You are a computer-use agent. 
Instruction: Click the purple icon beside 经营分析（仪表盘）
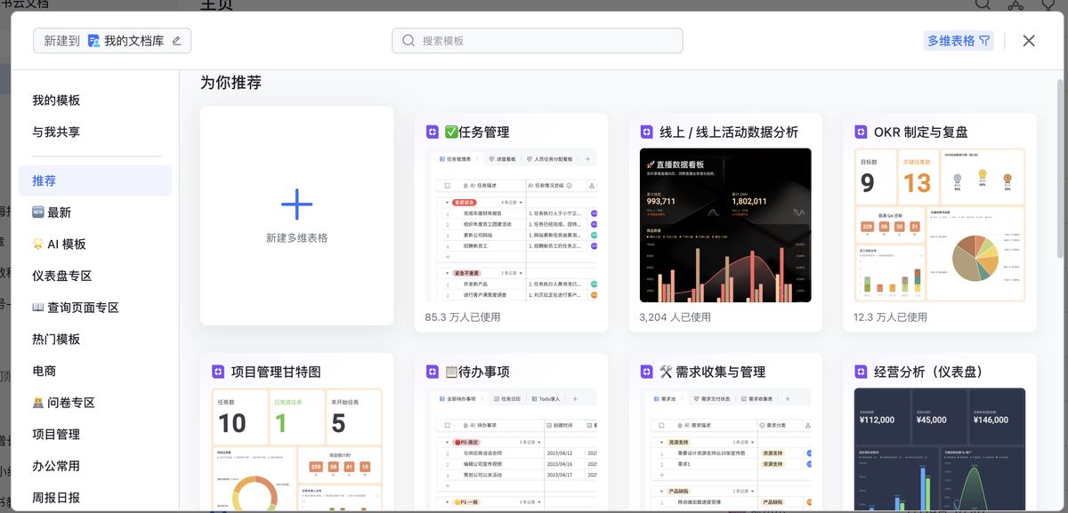point(861,372)
